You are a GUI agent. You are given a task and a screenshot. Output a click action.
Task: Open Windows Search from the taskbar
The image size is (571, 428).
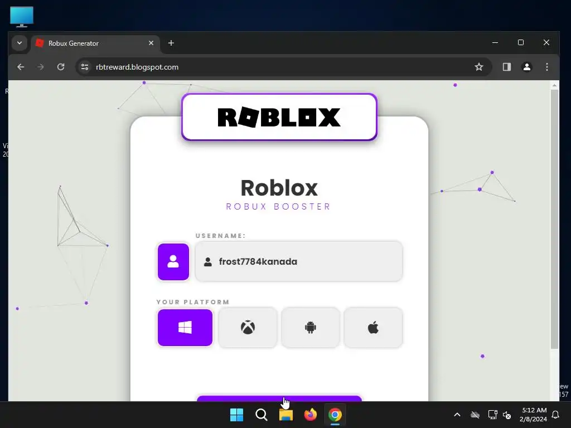262,415
